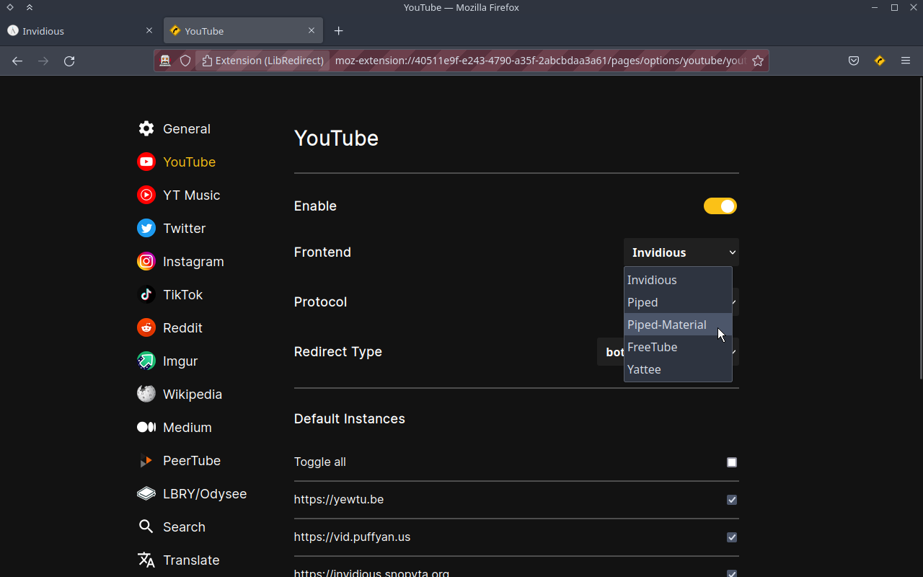Open Translate settings link
The image size is (923, 577).
191,560
